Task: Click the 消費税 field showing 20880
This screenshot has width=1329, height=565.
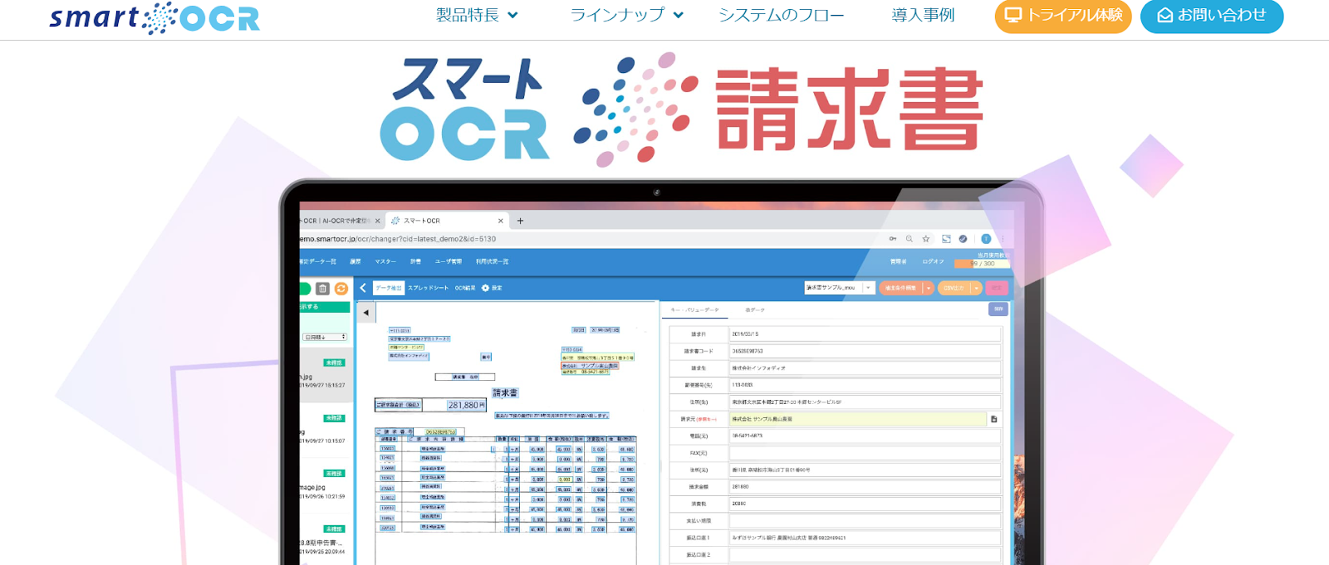Action: coord(865,504)
